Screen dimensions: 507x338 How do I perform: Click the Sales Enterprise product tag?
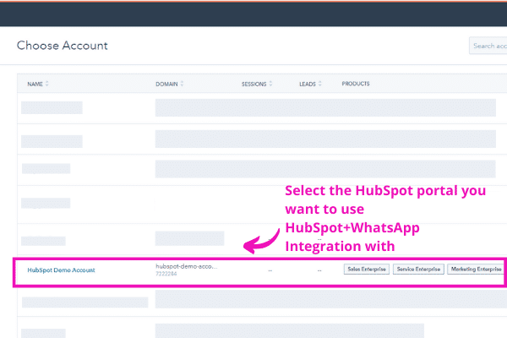pyautogui.click(x=367, y=269)
